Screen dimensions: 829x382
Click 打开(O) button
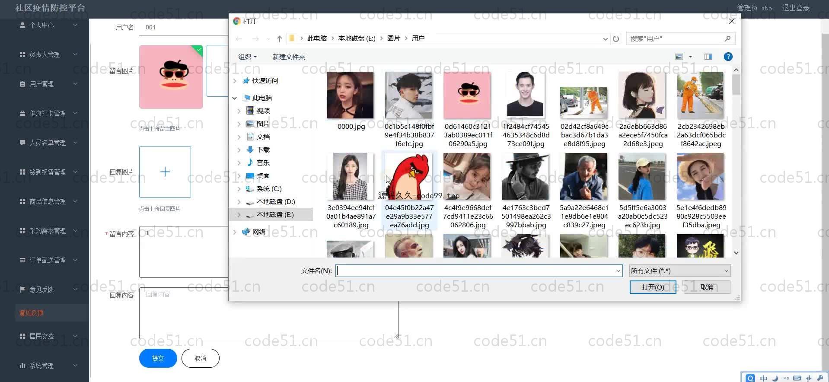point(653,287)
